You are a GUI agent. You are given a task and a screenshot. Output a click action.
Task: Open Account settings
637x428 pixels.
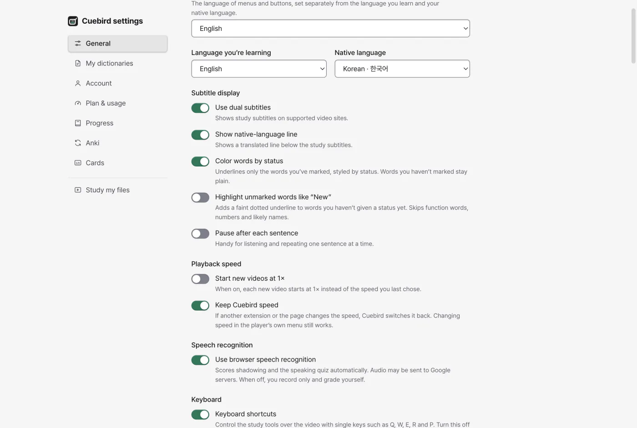[117, 83]
